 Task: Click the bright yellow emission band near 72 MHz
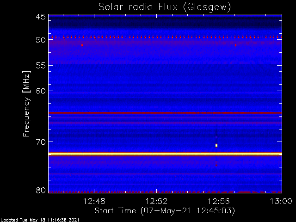pos(165,154)
